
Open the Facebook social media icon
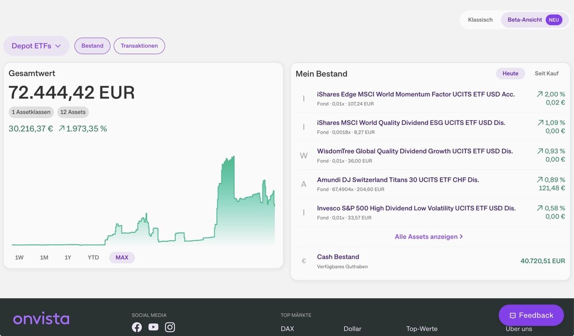(137, 327)
